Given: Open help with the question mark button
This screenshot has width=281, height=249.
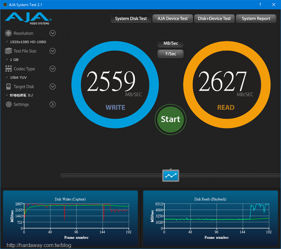Looking at the screenshot, I should 260,5.
